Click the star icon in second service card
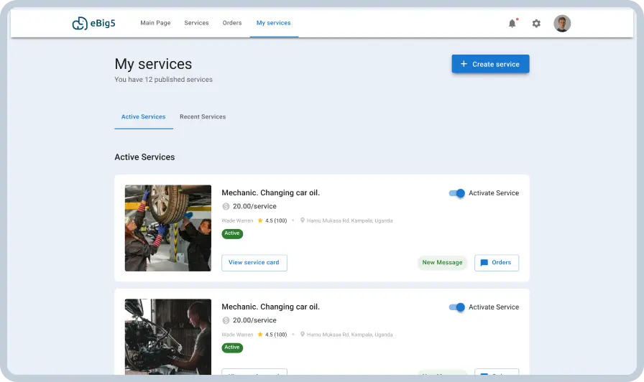This screenshot has width=644, height=382. (260, 335)
